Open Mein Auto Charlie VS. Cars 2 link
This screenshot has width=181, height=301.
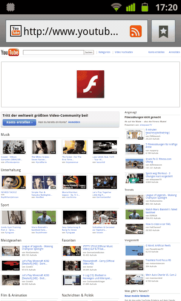161,275
